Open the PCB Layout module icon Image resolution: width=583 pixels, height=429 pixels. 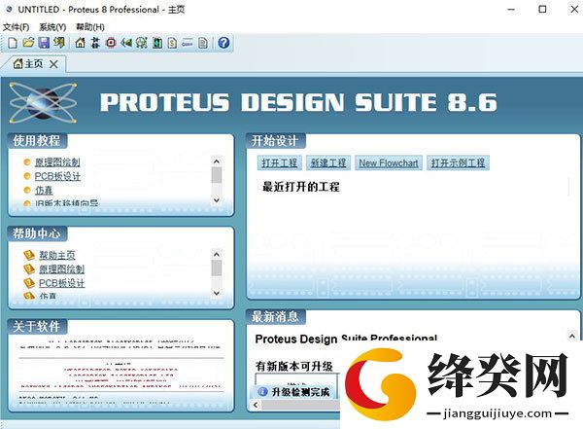coord(111,43)
